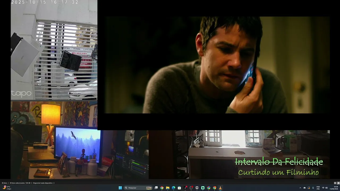Switch to VLC media player in taskbar
This screenshot has width=340, height=191.
pyautogui.click(x=220, y=188)
